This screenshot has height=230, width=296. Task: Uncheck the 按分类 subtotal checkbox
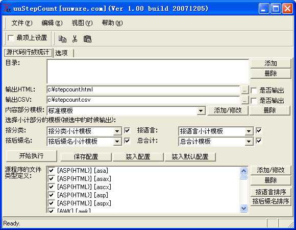pos(127,130)
